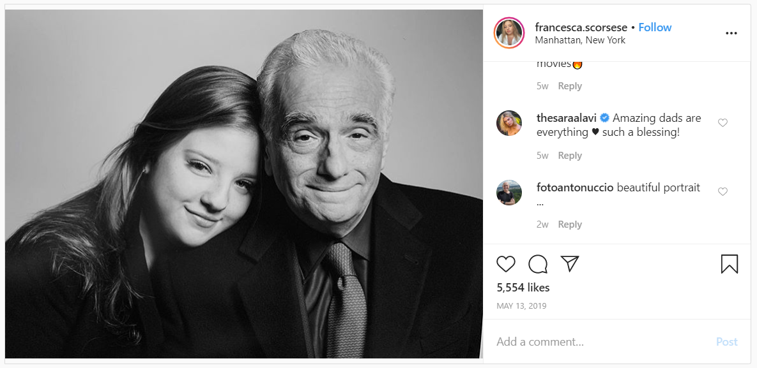757x368 pixels.
Task: Open comments via the speech bubble icon
Action: [538, 264]
